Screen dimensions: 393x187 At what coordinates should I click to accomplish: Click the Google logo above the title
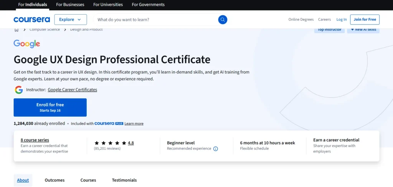coord(27,44)
